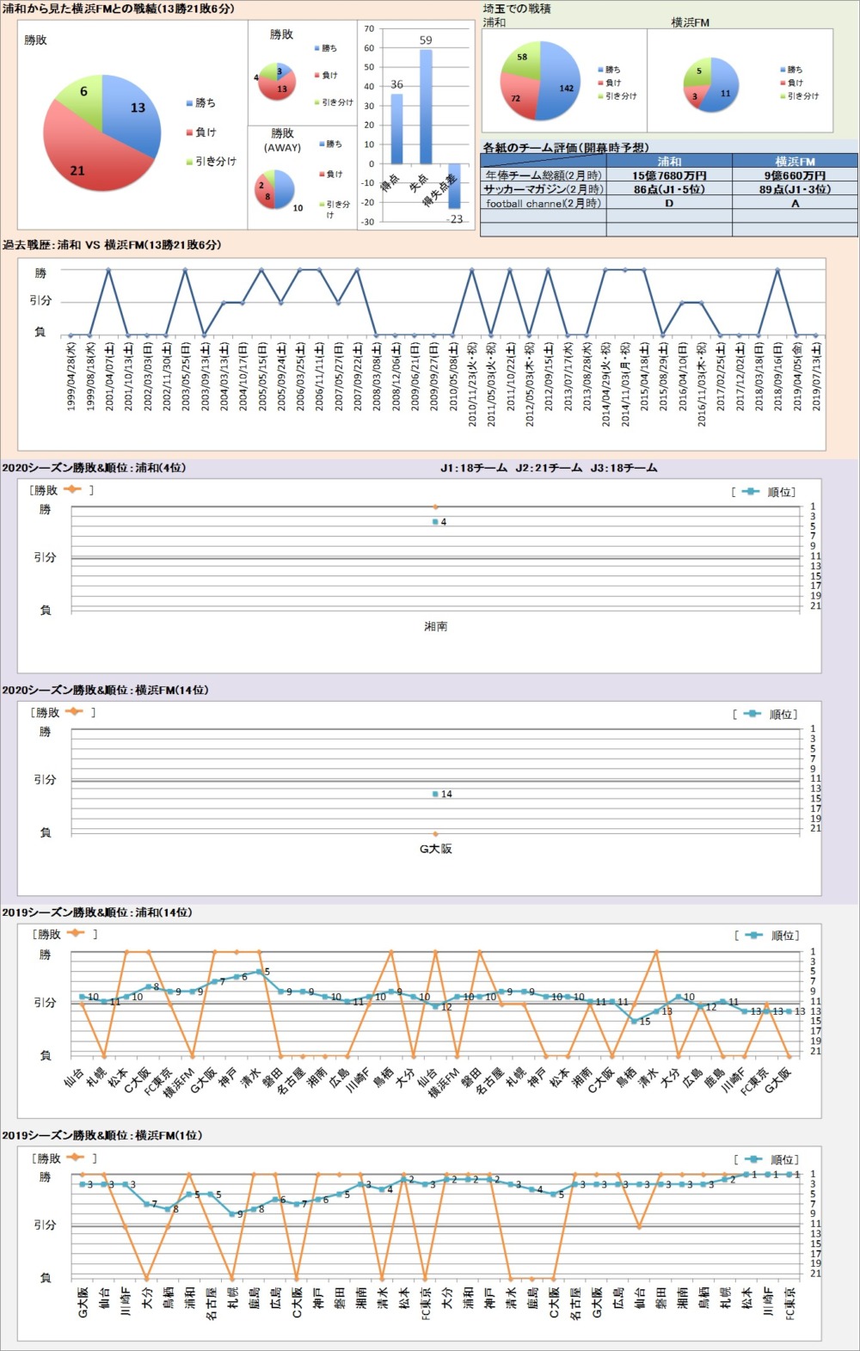860x1351 pixels.
Task: Click football channel grade D cell
Action: point(669,204)
